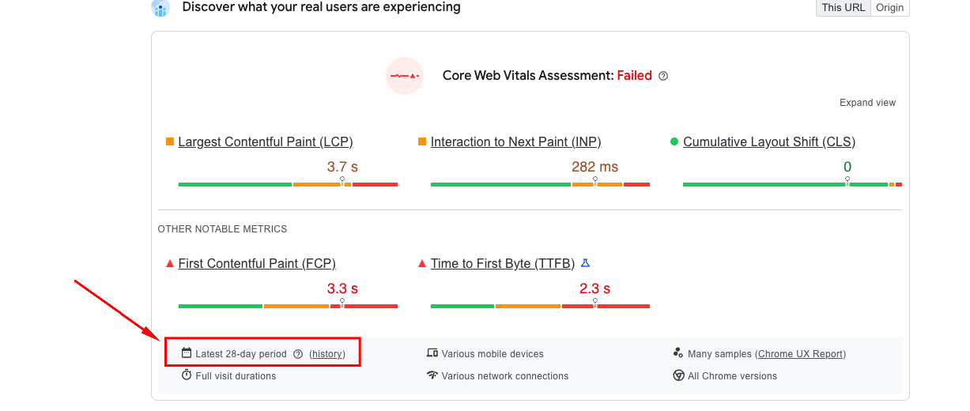This screenshot has width=970, height=411.
Task: Click the mobile devices icon
Action: coord(432,353)
